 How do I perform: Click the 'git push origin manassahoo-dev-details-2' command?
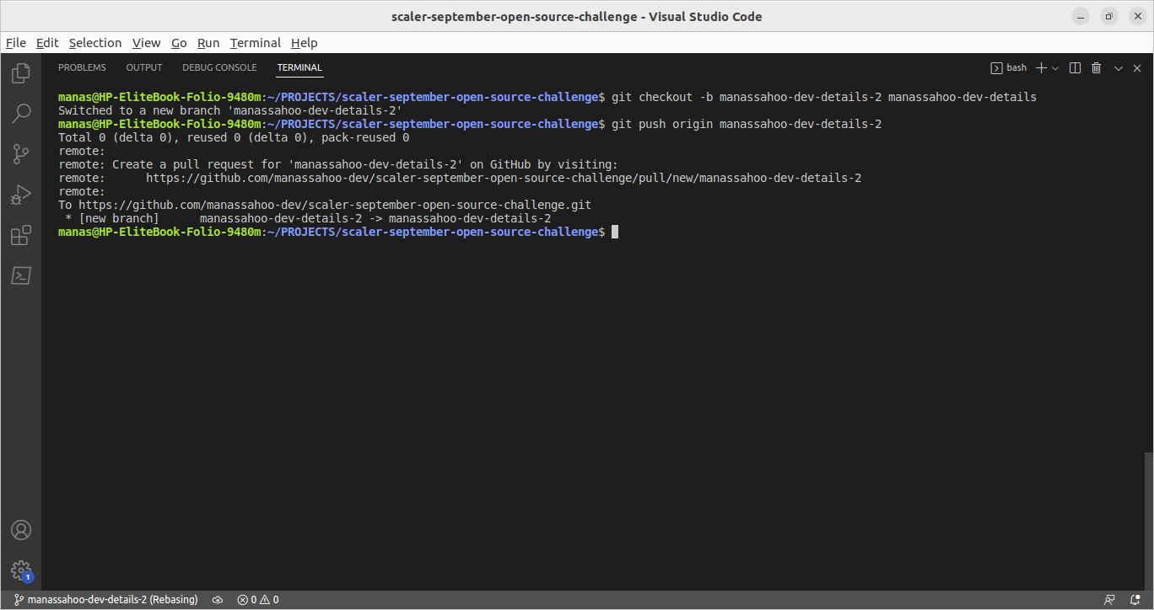(x=747, y=124)
